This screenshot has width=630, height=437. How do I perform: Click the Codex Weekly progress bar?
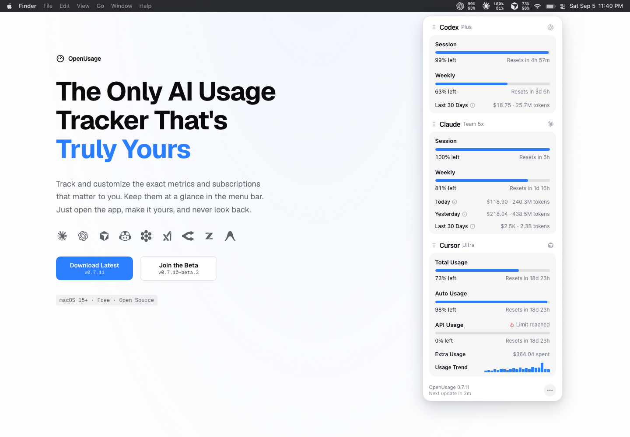click(493, 84)
